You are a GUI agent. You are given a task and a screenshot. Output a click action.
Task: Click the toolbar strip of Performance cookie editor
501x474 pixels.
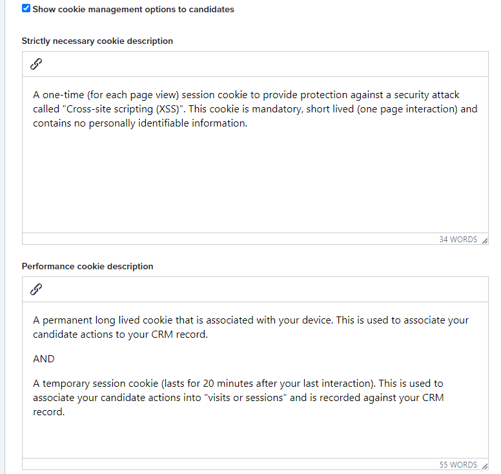[255, 289]
